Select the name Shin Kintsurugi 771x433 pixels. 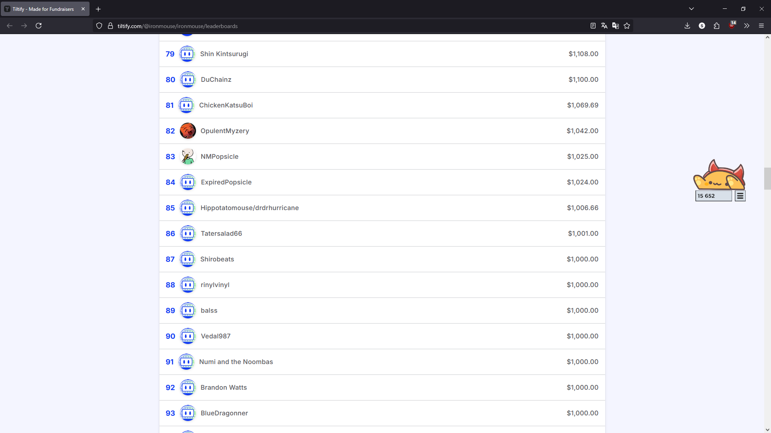224,54
